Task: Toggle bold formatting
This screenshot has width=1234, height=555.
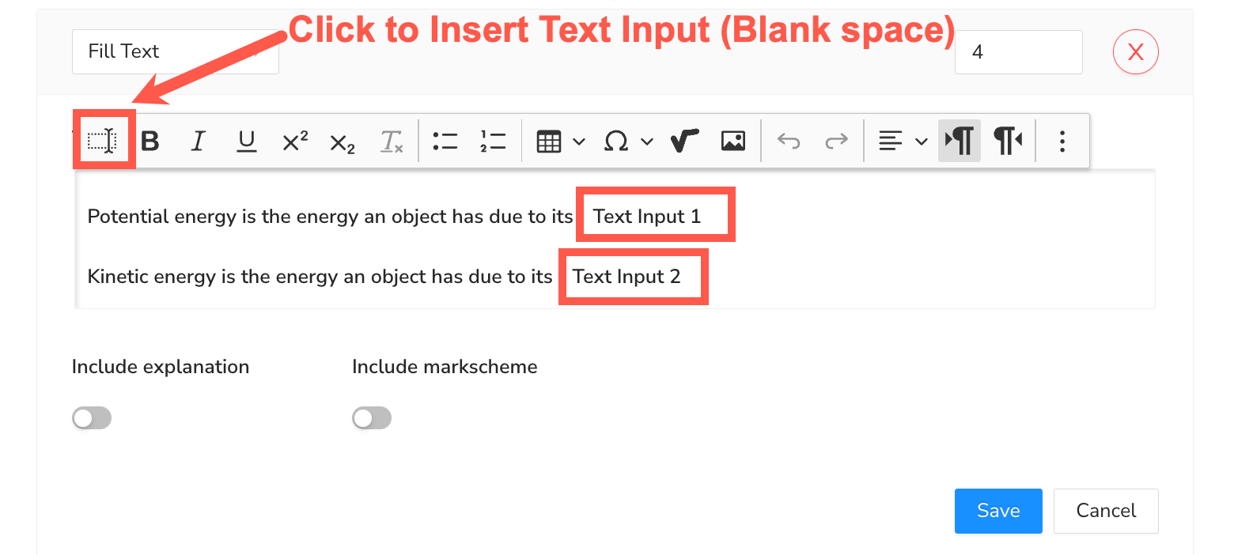Action: click(x=150, y=142)
